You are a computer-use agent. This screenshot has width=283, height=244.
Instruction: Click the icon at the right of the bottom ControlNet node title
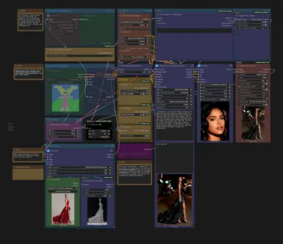[111, 151]
